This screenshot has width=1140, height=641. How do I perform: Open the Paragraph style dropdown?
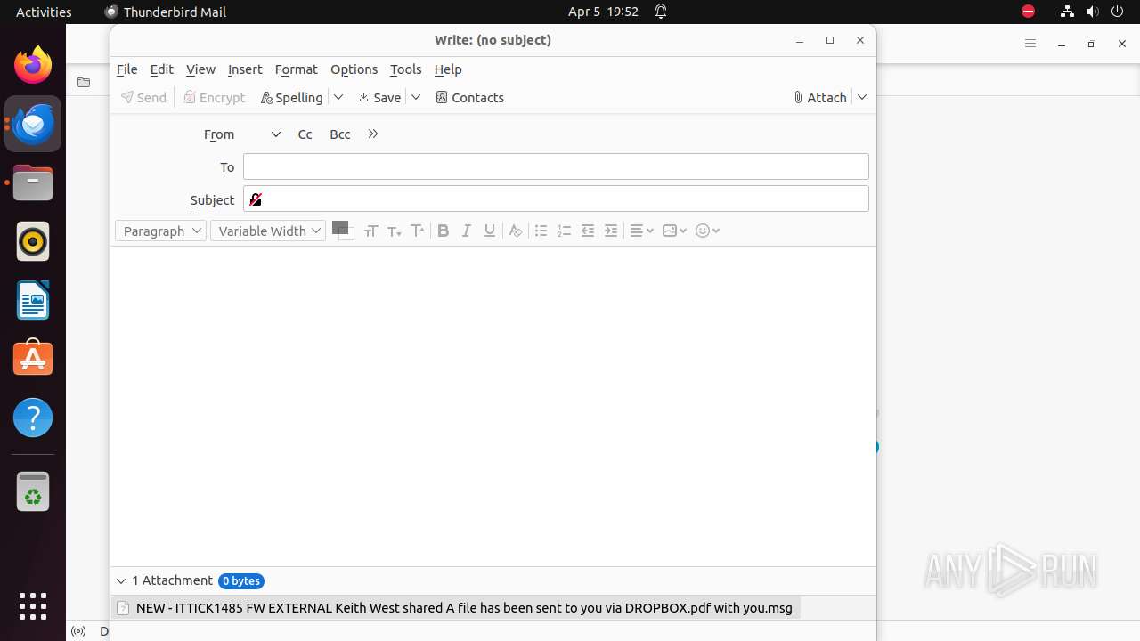(160, 231)
